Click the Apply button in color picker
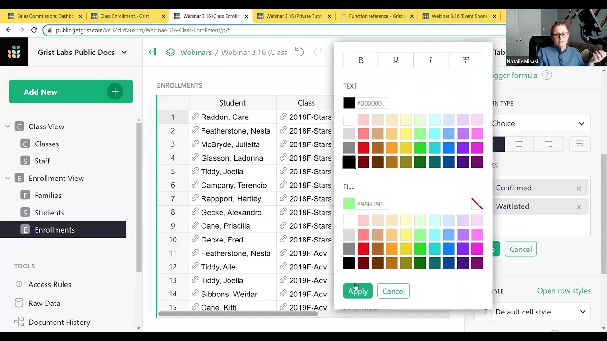The image size is (607, 341). click(x=358, y=291)
